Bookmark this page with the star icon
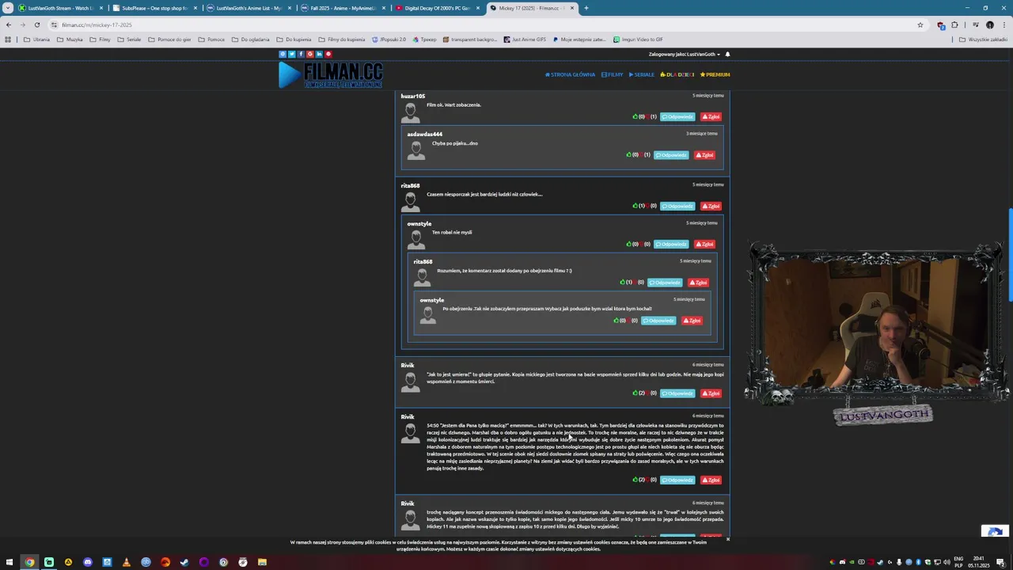Screen dimensions: 1013x570 (920, 25)
